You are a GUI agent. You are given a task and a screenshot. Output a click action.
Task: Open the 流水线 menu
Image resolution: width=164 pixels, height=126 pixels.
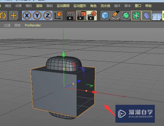click(105, 6)
